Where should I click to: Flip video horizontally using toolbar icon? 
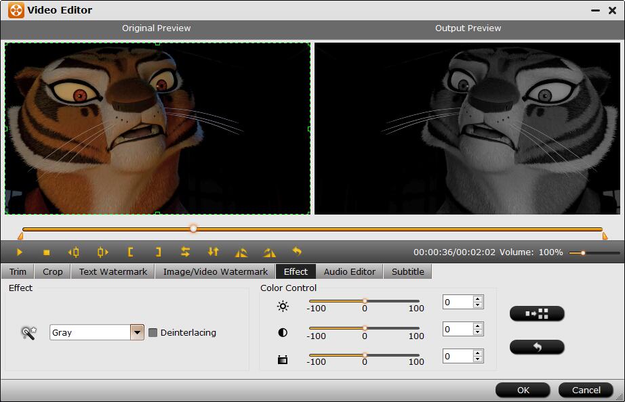pyautogui.click(x=185, y=252)
